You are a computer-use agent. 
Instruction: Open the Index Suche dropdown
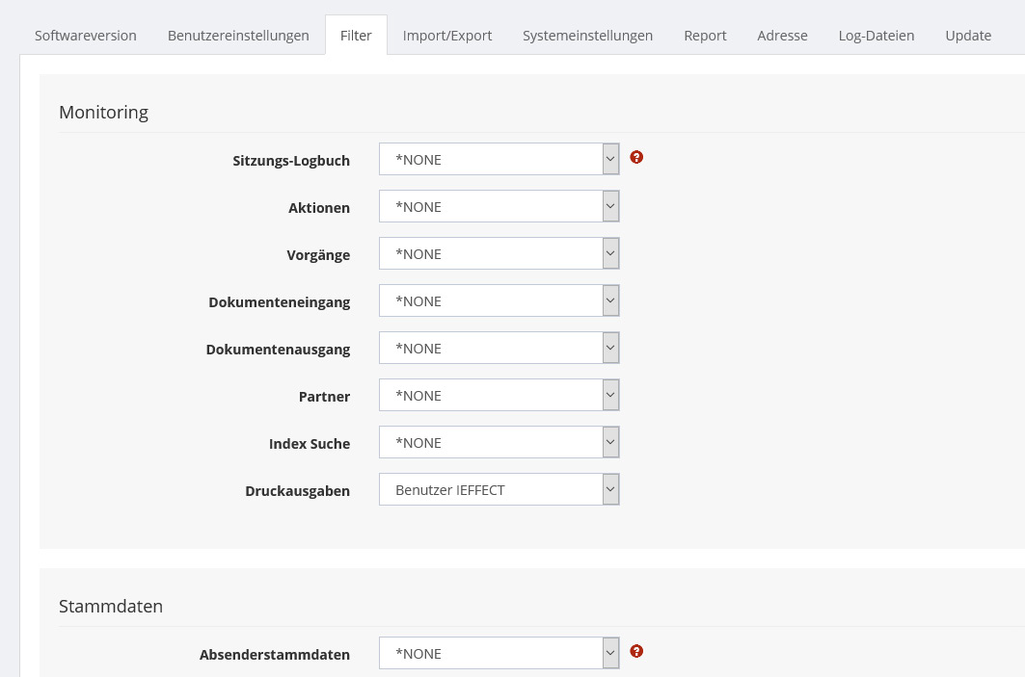pos(499,443)
